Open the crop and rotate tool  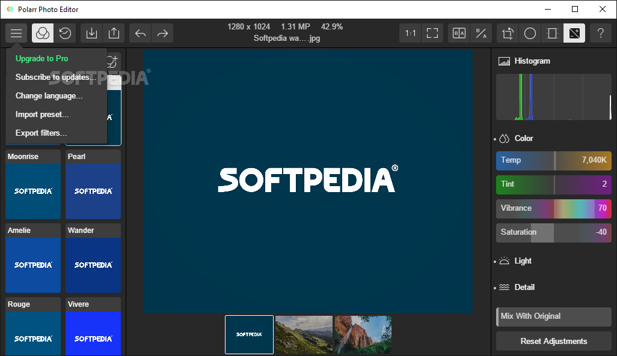pos(508,33)
